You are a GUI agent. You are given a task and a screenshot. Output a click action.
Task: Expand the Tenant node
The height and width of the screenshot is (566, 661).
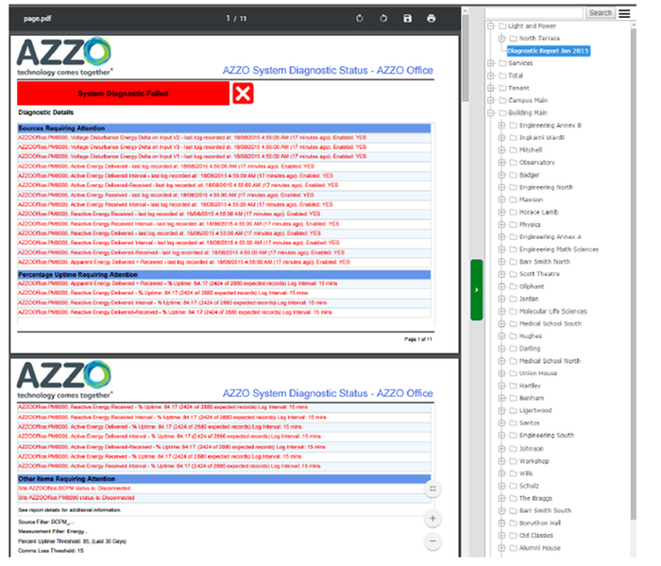(x=491, y=88)
